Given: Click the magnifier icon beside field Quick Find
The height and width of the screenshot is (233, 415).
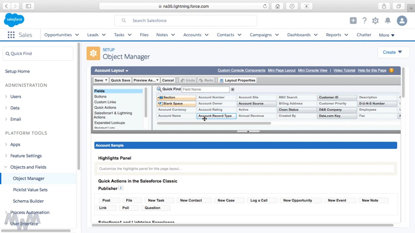Looking at the screenshot, I should tap(159, 89).
